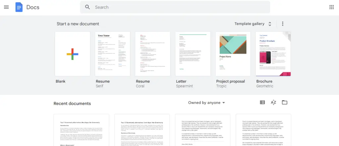Click the Geometric template subtitle
339x146 pixels.
[x=265, y=86]
